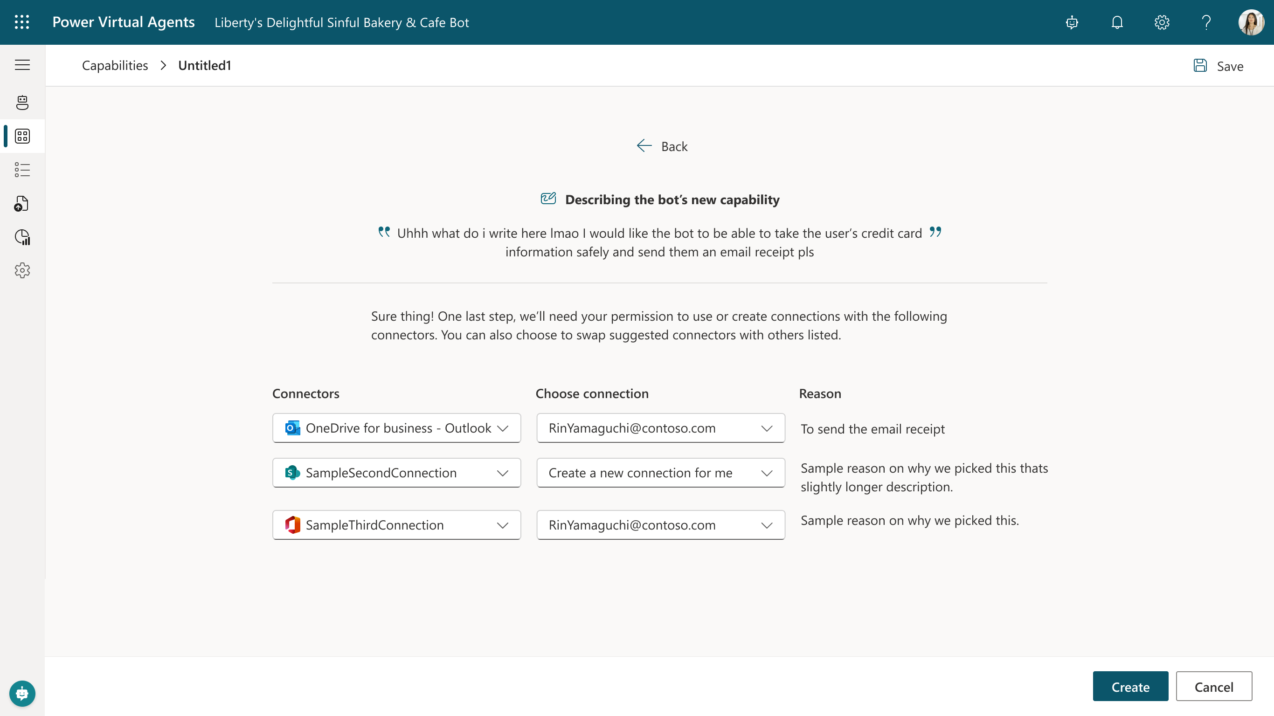Go to Capabilities breadcrumb
1274x716 pixels.
pyautogui.click(x=115, y=65)
